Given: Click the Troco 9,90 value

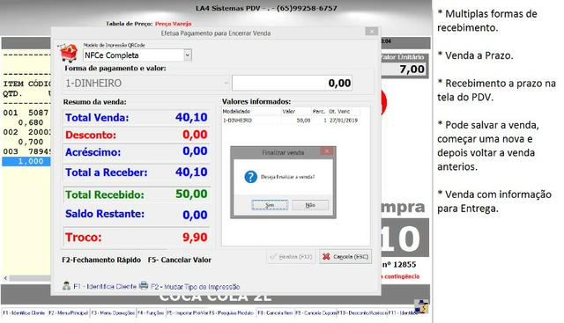Looking at the screenshot, I should click(x=195, y=238).
